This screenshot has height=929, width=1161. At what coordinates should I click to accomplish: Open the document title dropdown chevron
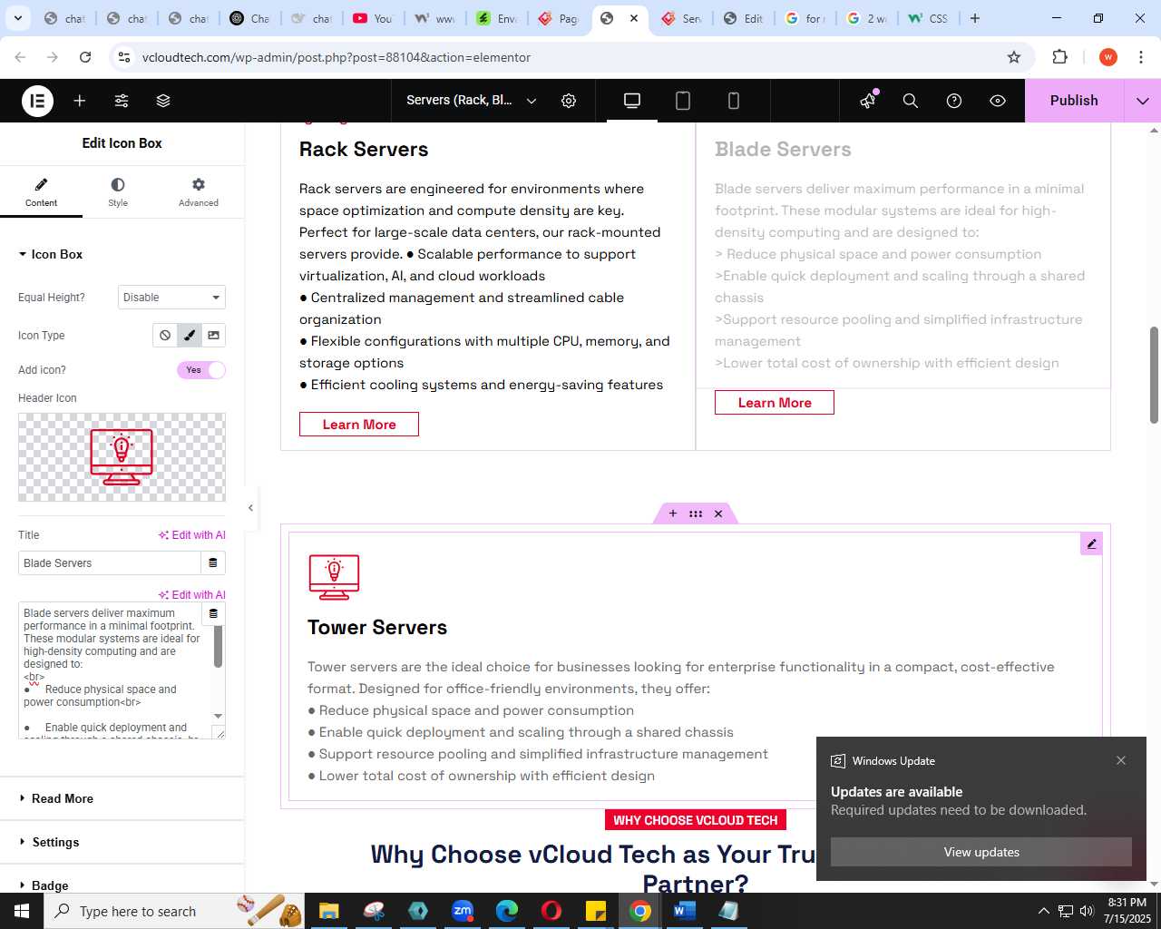coord(532,101)
